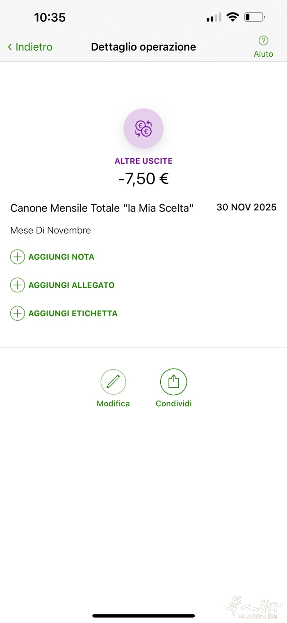Tap the Modifica pencil icon

(113, 382)
